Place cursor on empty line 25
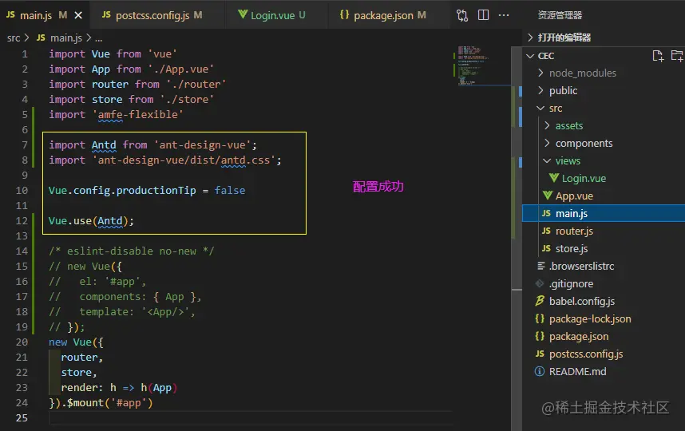The width and height of the screenshot is (685, 431). pos(249,418)
